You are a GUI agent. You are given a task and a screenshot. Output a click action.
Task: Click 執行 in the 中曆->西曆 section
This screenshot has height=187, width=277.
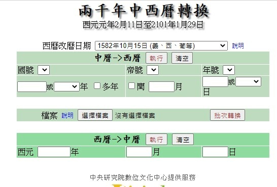(x=156, y=58)
